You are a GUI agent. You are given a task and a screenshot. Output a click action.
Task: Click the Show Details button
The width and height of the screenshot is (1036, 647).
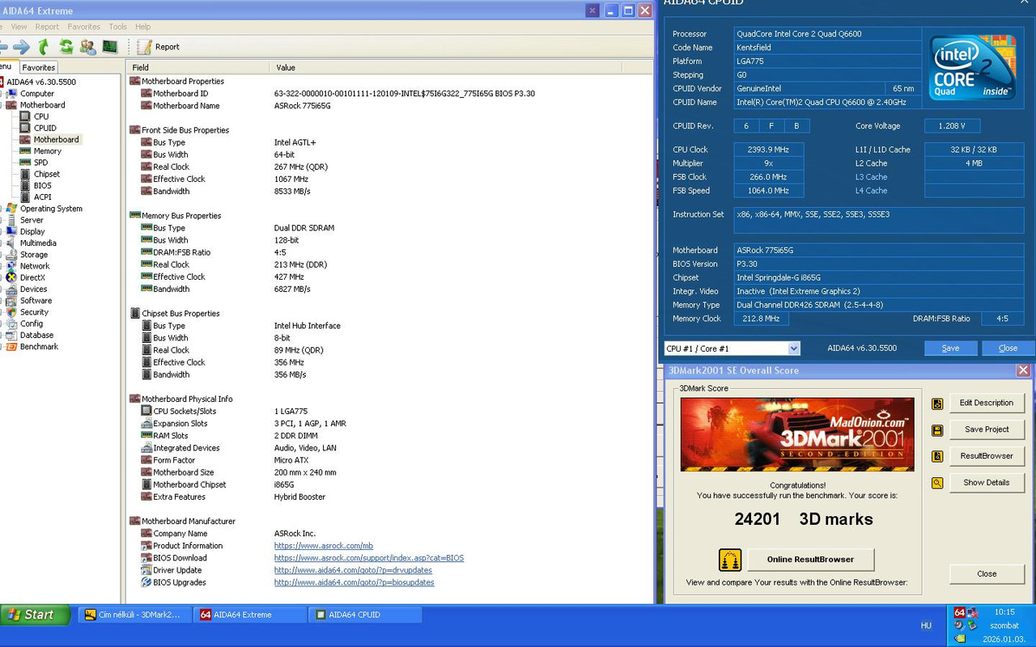coord(986,483)
